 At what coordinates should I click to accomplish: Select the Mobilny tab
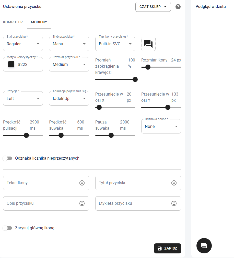(x=39, y=22)
